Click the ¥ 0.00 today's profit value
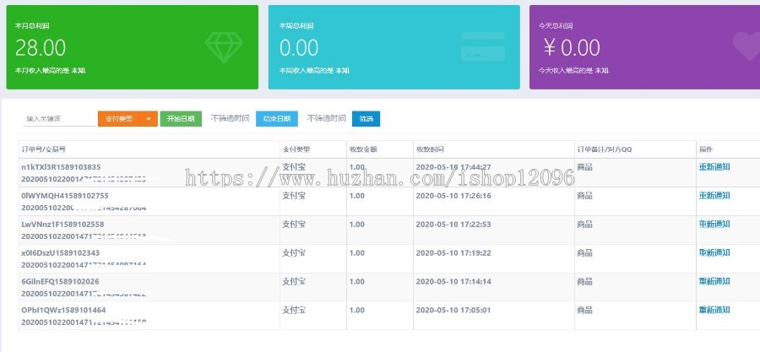760x352 pixels. click(x=572, y=48)
